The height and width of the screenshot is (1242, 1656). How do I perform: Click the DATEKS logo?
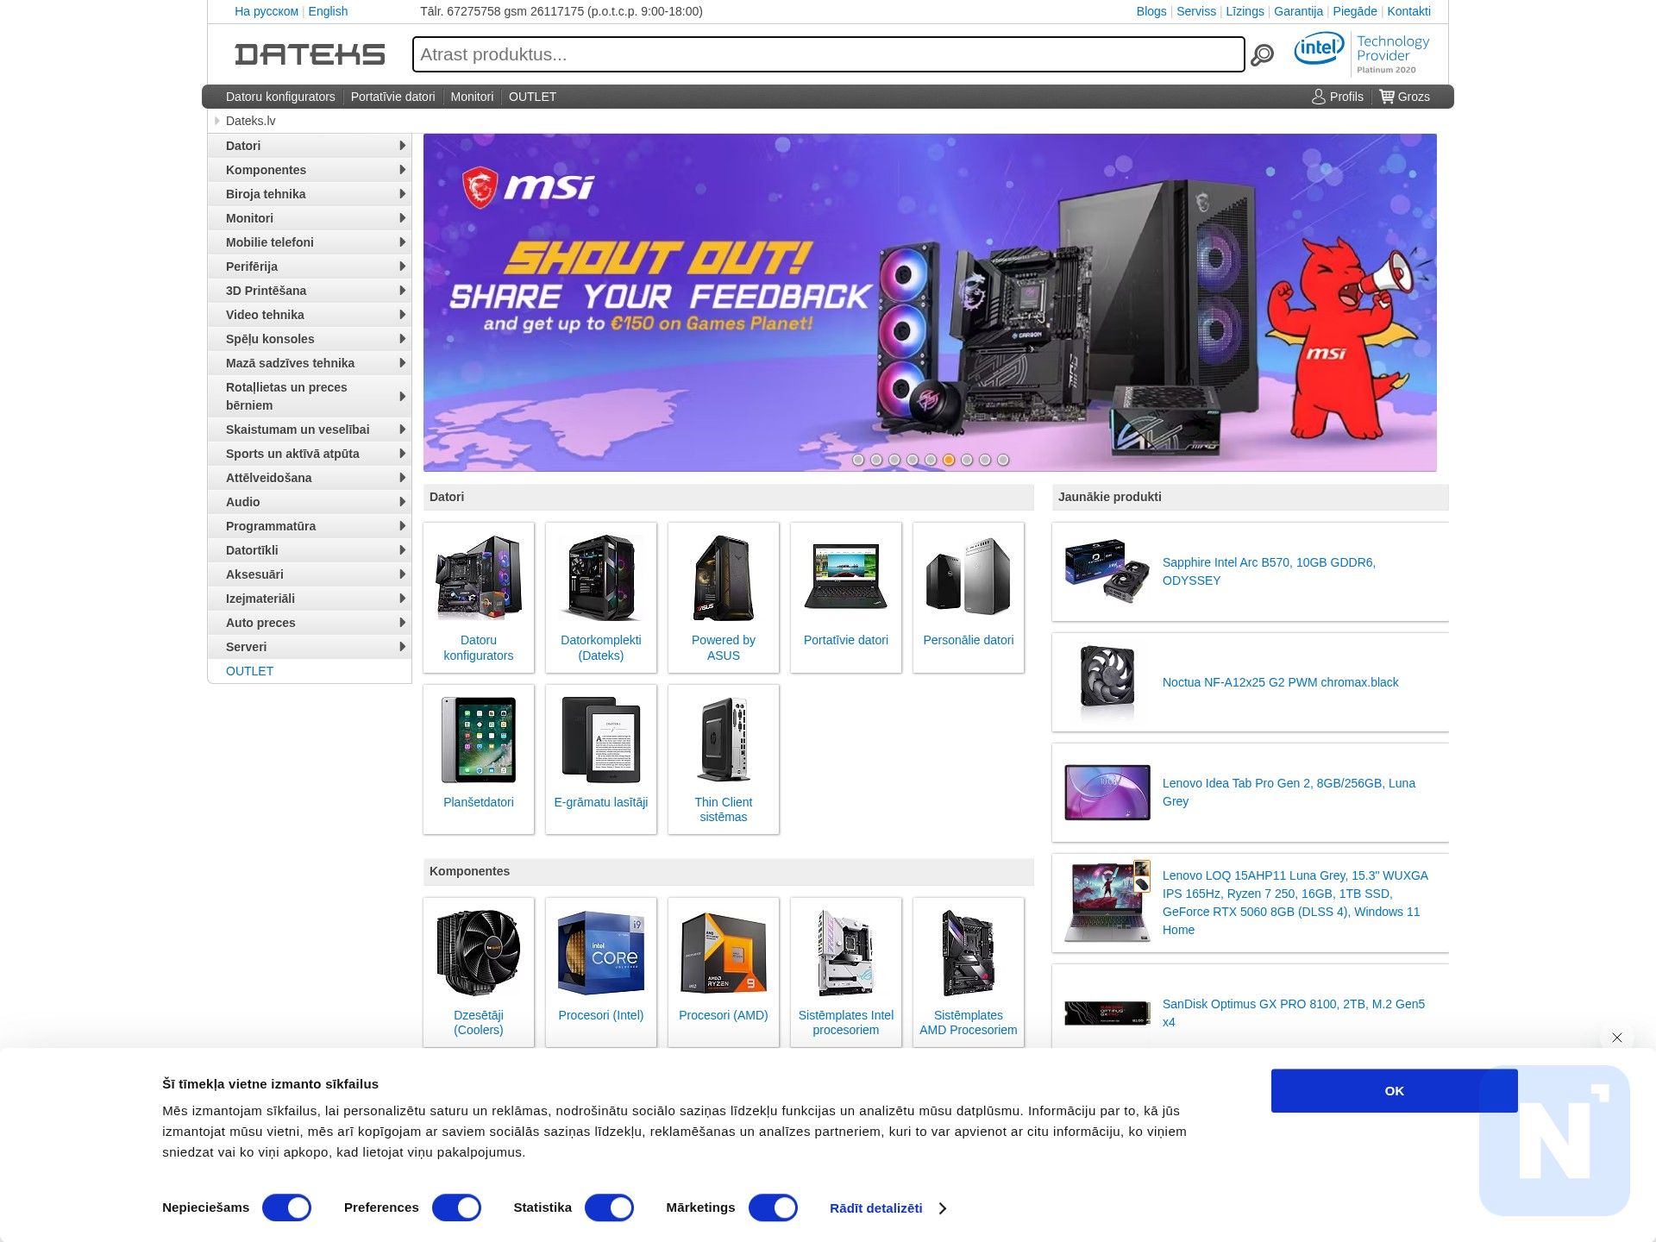click(x=310, y=54)
